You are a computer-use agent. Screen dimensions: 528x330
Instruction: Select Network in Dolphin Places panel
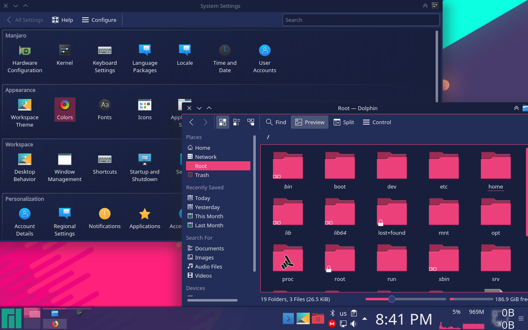pyautogui.click(x=218, y=157)
